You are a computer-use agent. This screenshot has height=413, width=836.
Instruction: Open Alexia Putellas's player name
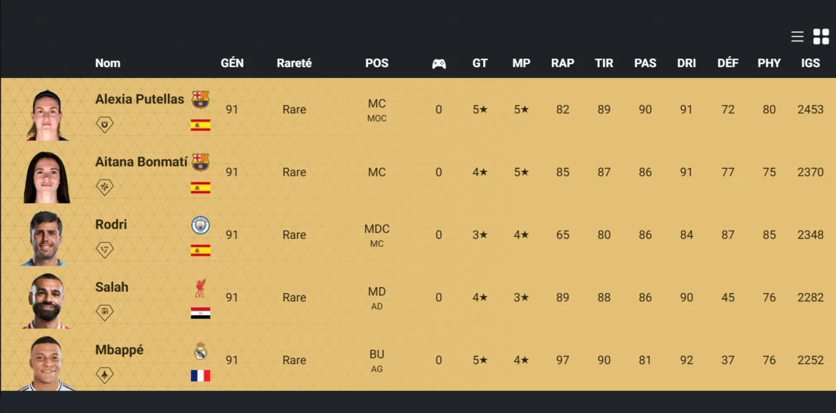click(x=139, y=99)
